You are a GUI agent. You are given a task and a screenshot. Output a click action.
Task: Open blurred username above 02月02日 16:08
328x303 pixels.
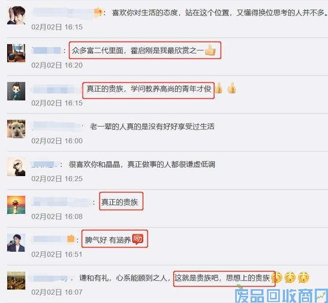click(x=60, y=202)
